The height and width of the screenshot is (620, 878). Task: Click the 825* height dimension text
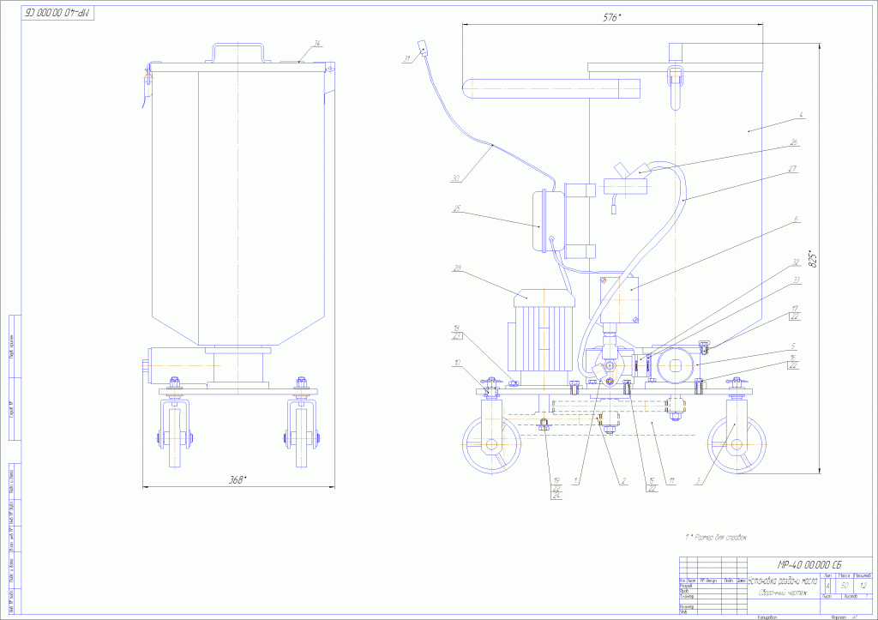(814, 259)
